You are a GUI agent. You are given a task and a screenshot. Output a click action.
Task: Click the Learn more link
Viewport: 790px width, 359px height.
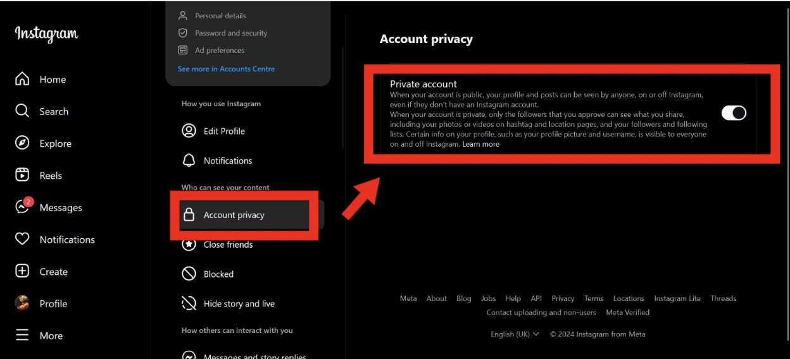pyautogui.click(x=480, y=144)
